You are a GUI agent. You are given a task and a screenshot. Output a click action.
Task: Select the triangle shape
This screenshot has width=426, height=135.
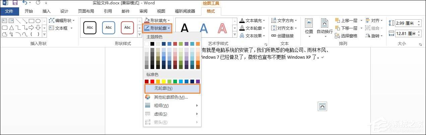[11, 27]
